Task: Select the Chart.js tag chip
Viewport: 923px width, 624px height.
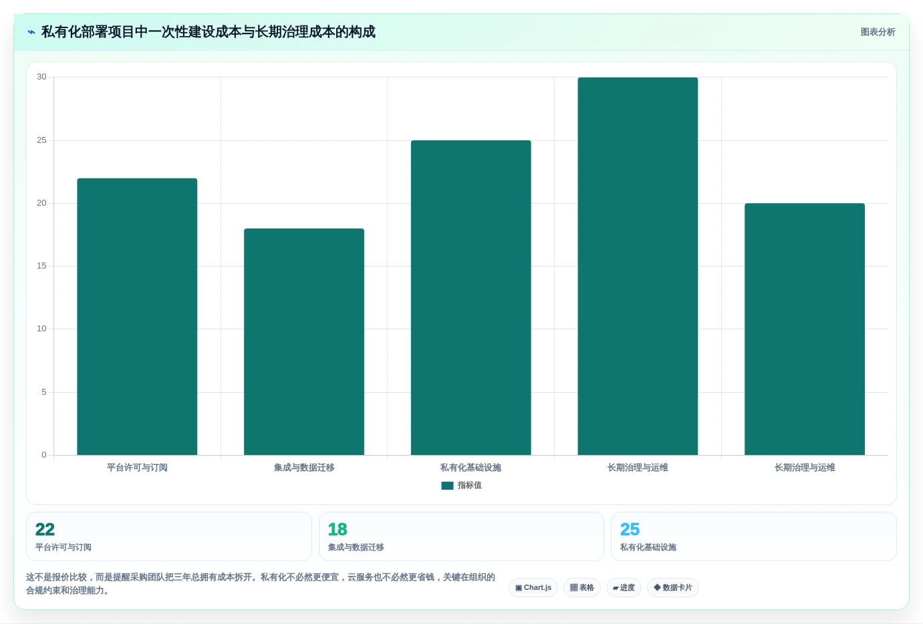Action: click(x=533, y=588)
